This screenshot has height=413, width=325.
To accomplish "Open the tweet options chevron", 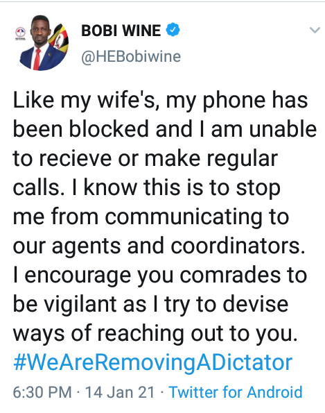I will pos(315,30).
